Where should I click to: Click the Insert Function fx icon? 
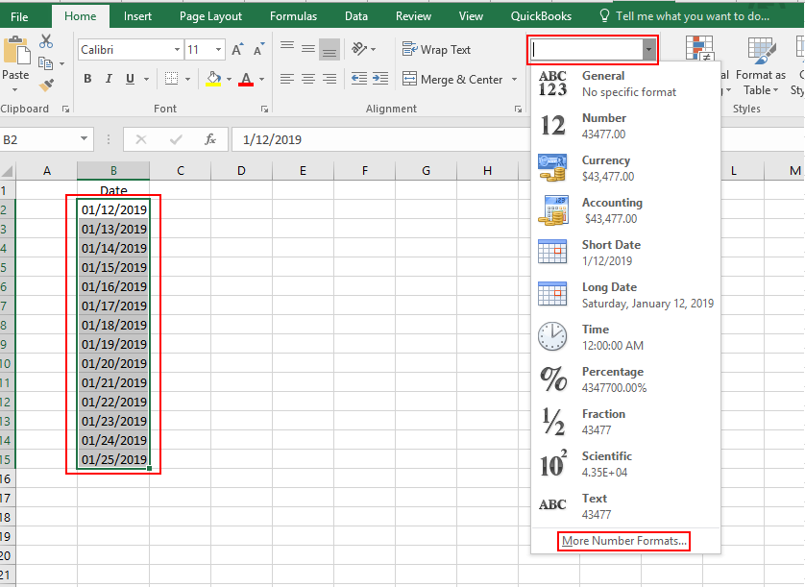[x=210, y=139]
